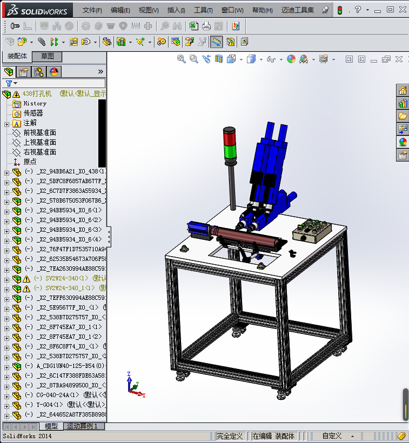Switch to the ConfigurationManager panel tab
409x443 pixels.
click(x=39, y=72)
